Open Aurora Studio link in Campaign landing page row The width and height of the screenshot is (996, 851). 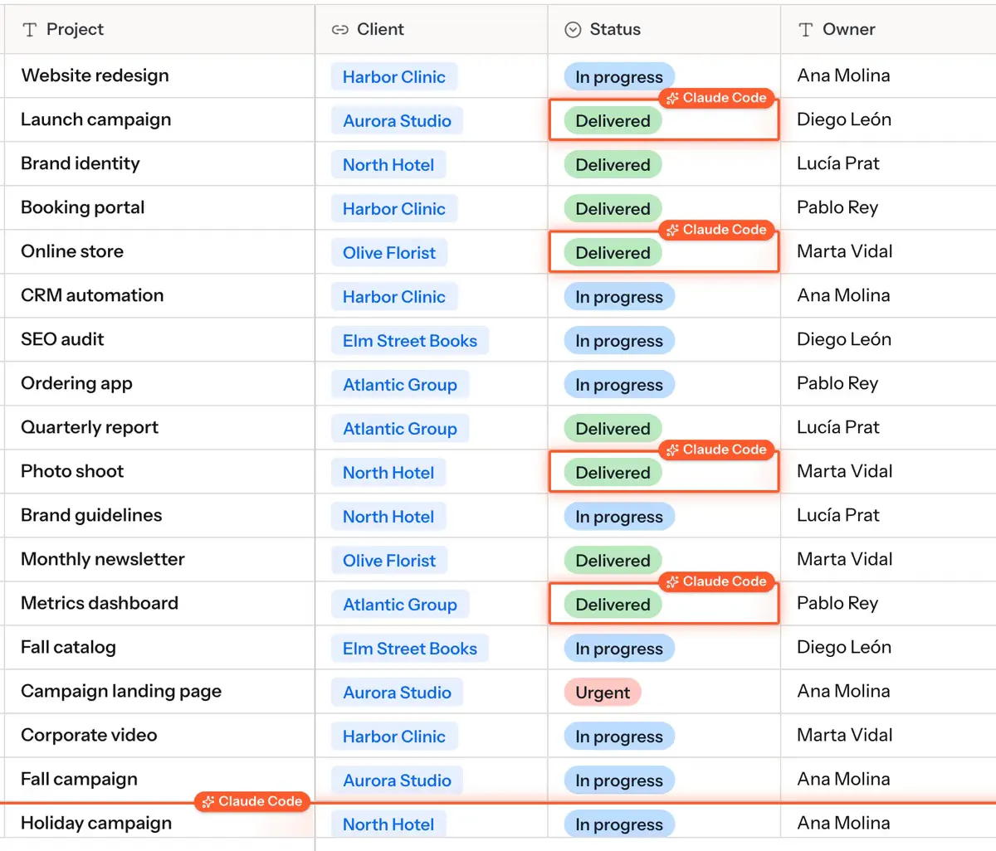tap(397, 693)
